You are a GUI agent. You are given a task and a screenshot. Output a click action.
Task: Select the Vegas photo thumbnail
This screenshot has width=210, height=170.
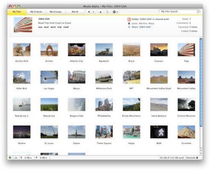tap(131, 132)
